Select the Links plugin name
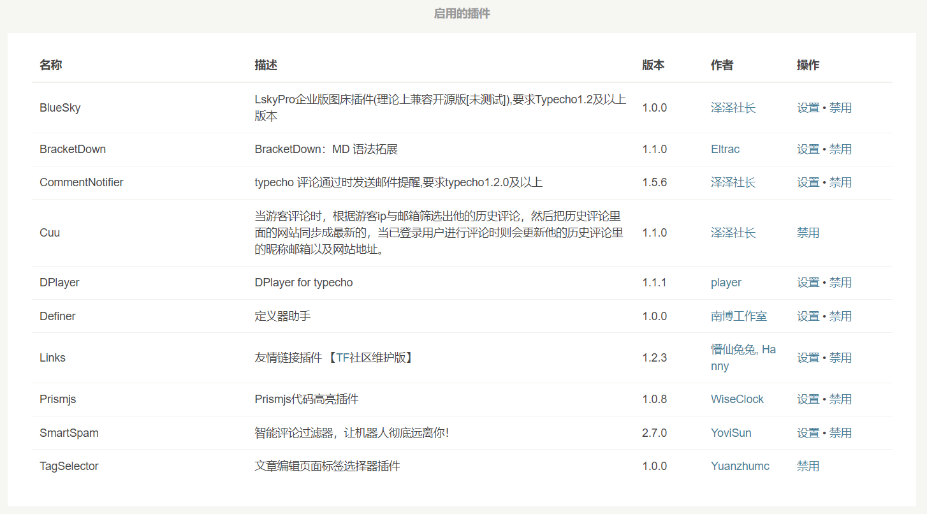The height and width of the screenshot is (514, 927). pyautogui.click(x=52, y=358)
